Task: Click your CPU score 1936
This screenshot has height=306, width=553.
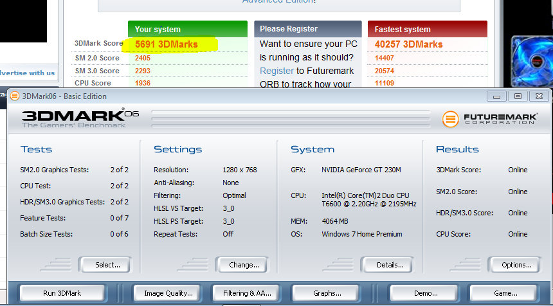Action: click(x=143, y=83)
